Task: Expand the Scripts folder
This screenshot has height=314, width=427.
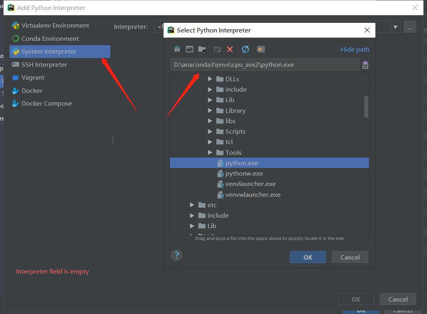Action: [210, 131]
